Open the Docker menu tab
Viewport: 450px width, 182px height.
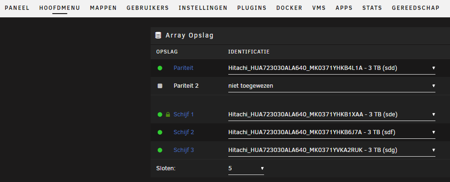point(289,8)
